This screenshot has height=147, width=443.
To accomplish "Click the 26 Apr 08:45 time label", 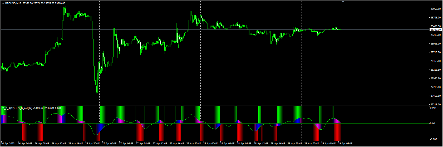I will point(42,144).
